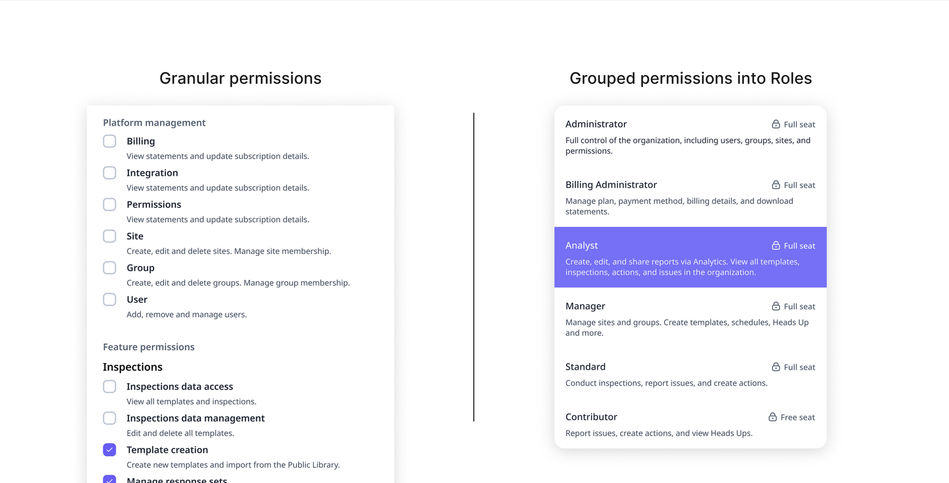This screenshot has width=949, height=483.
Task: Check the User permission checkbox
Action: (x=110, y=299)
